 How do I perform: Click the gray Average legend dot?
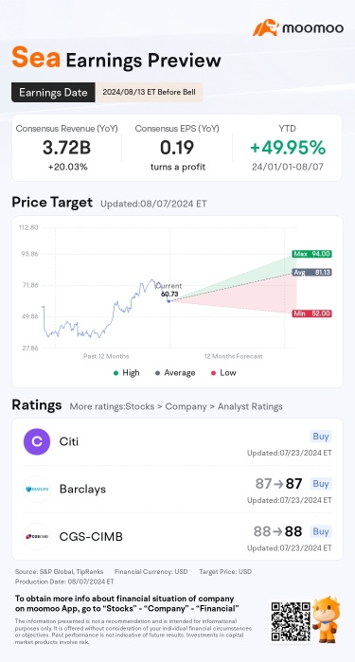point(157,373)
